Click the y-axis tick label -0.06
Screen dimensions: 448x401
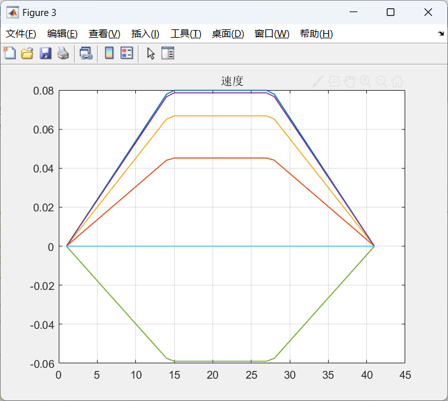point(42,364)
